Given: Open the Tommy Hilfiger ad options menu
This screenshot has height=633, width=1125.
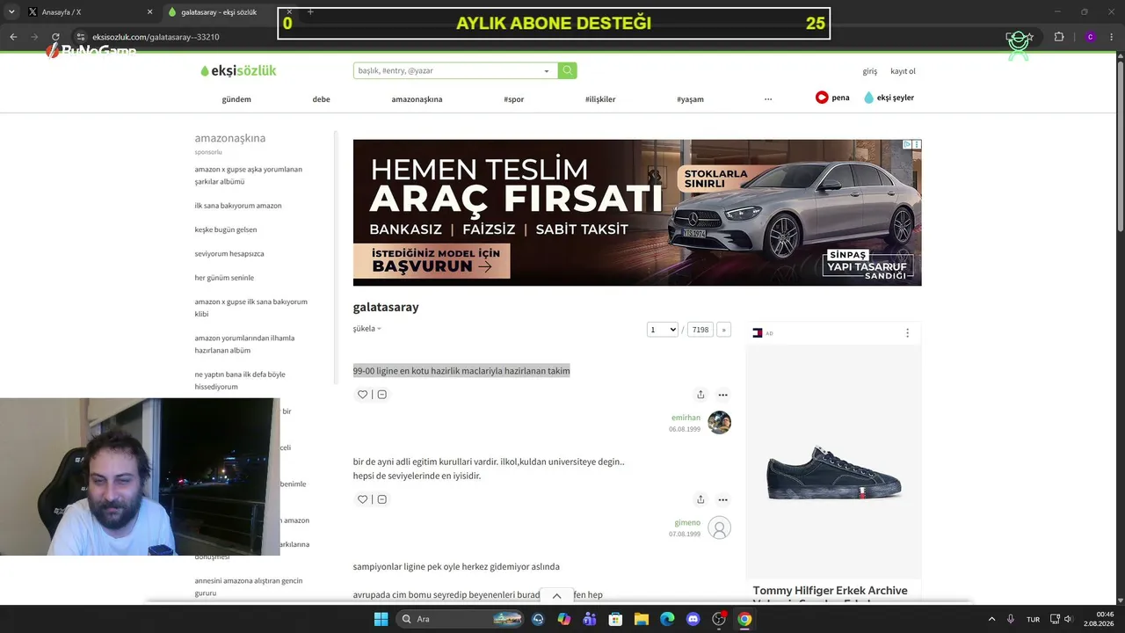Looking at the screenshot, I should pos(907,333).
